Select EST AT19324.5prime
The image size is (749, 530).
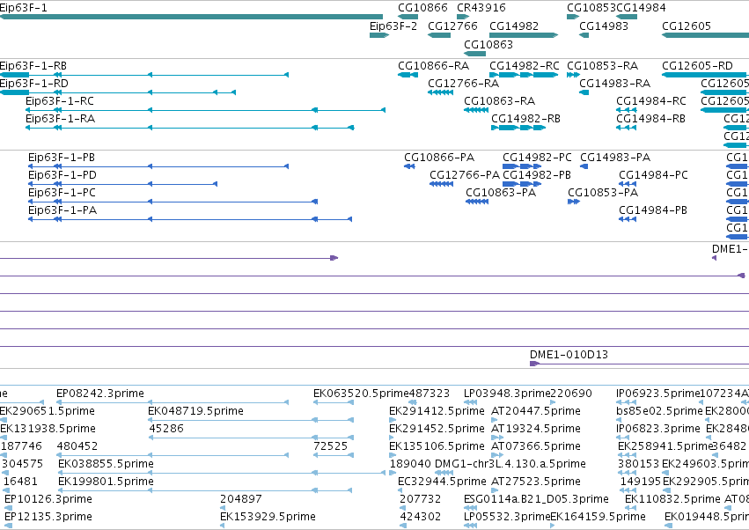(536, 429)
